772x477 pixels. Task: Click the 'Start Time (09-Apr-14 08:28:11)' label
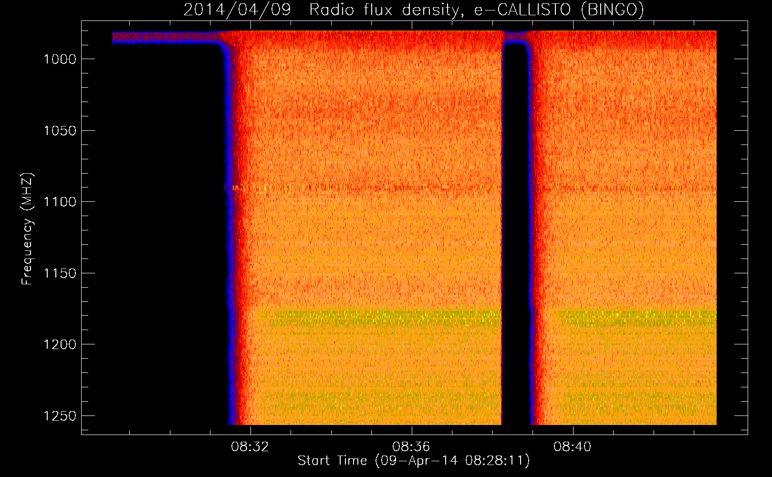click(414, 461)
